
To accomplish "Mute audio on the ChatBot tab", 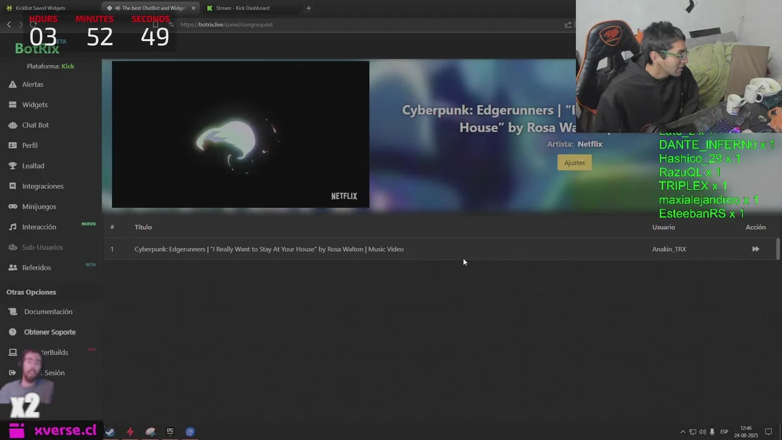I will click(x=117, y=8).
